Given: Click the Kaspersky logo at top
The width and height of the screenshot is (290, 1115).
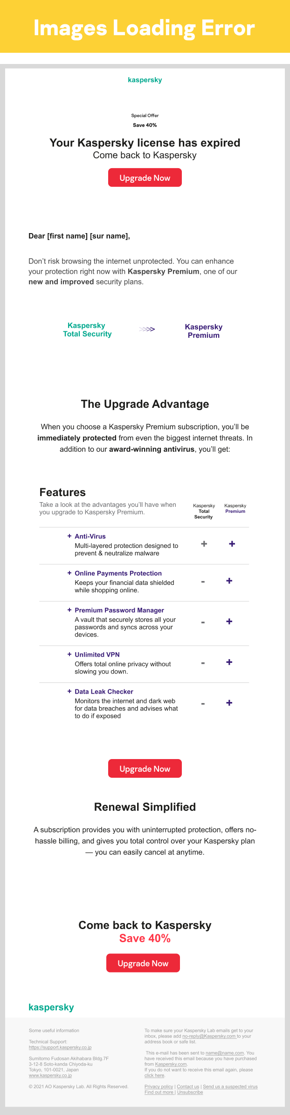Looking at the screenshot, I should (145, 80).
